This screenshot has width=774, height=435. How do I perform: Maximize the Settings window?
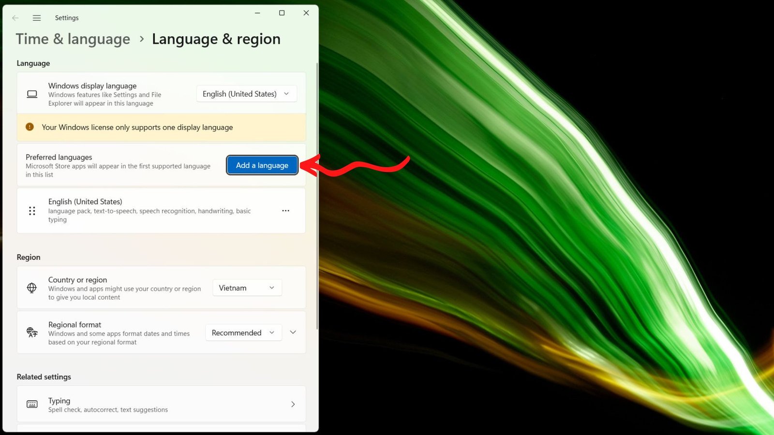282,13
